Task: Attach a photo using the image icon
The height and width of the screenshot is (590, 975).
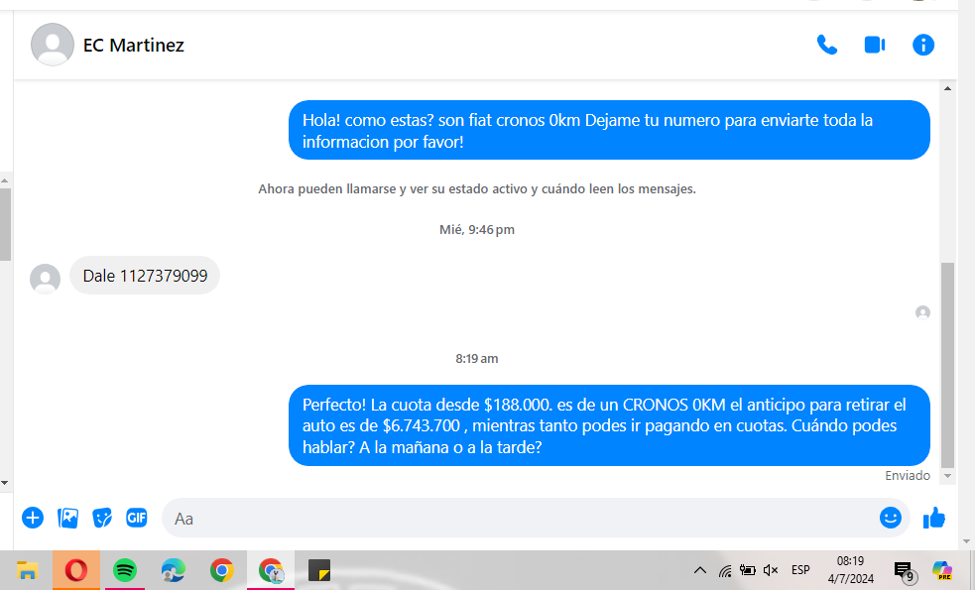Action: (67, 518)
